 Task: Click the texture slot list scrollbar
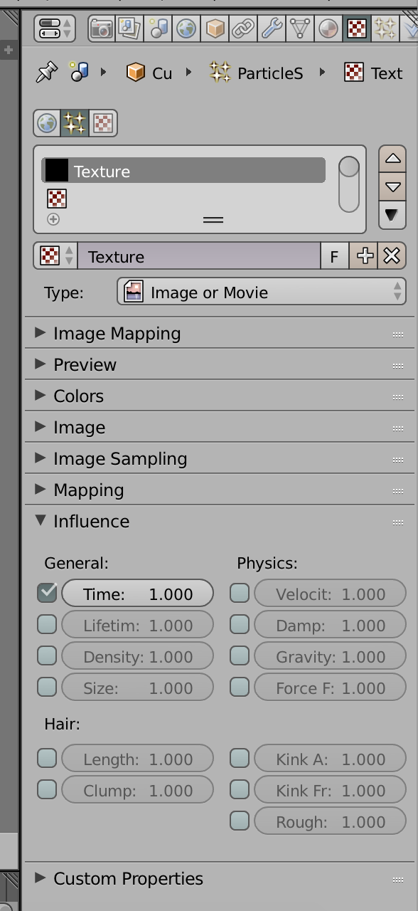349,184
